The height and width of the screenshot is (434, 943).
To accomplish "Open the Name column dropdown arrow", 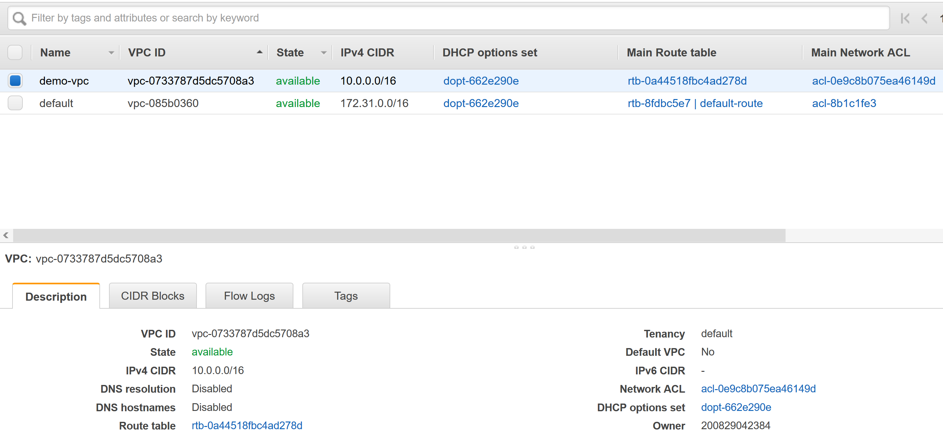I will coord(111,53).
